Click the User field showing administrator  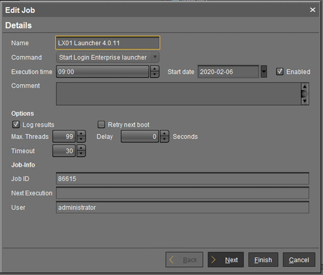(183, 207)
